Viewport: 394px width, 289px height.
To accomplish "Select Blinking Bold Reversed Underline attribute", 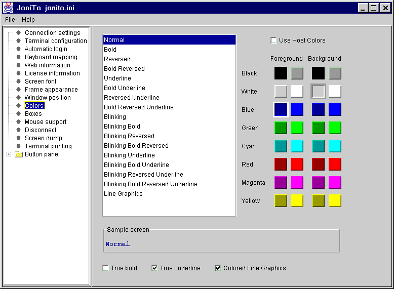I will [x=169, y=184].
